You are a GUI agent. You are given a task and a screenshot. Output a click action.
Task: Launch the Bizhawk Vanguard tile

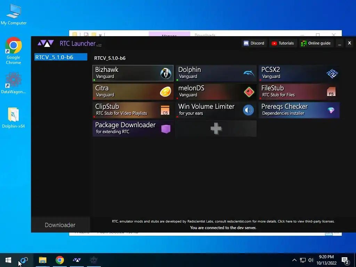tap(133, 73)
